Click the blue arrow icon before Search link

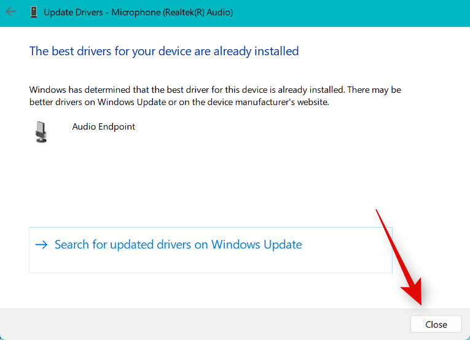click(41, 245)
